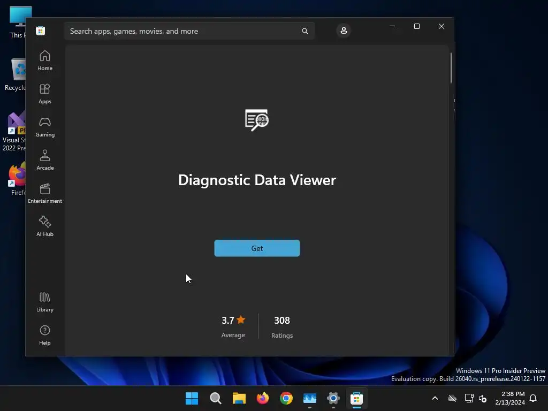Open the user account profile icon
This screenshot has height=411, width=548.
(x=344, y=31)
